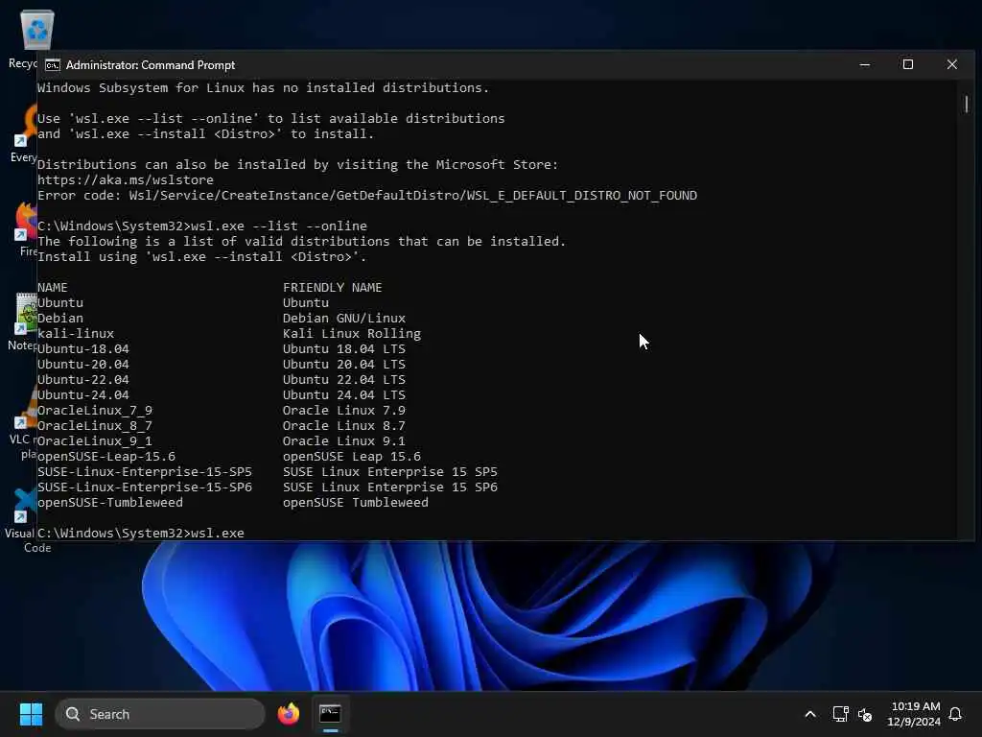Click the openSUSE-Leap-15.6 distribution name
The image size is (982, 737).
[x=106, y=456]
